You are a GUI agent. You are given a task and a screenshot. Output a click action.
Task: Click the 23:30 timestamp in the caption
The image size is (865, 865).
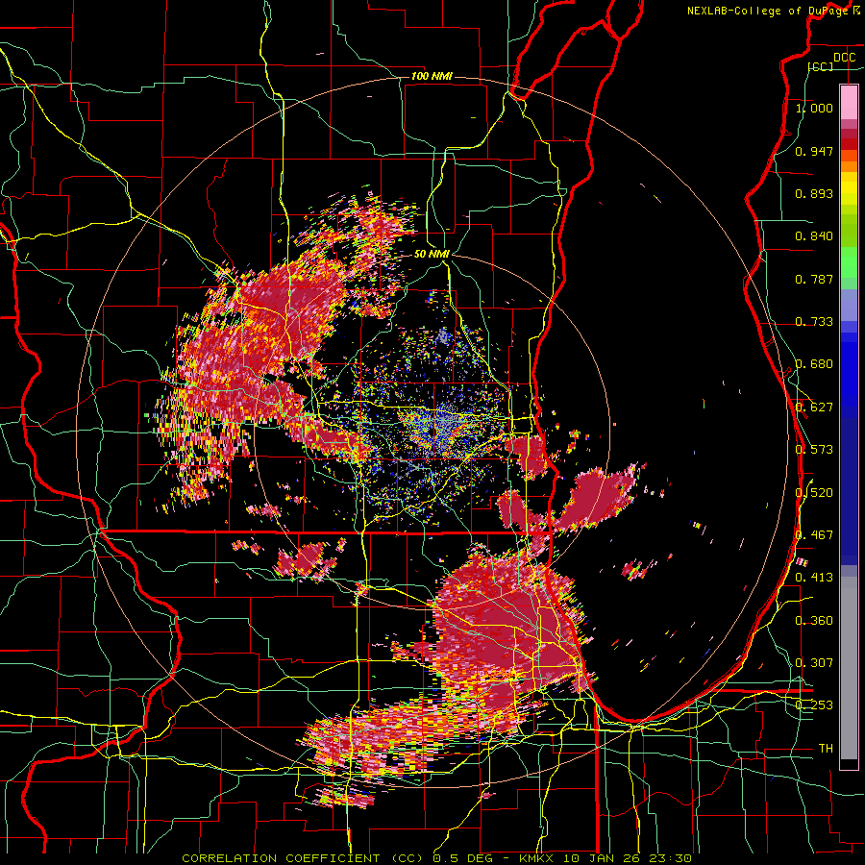[669, 858]
